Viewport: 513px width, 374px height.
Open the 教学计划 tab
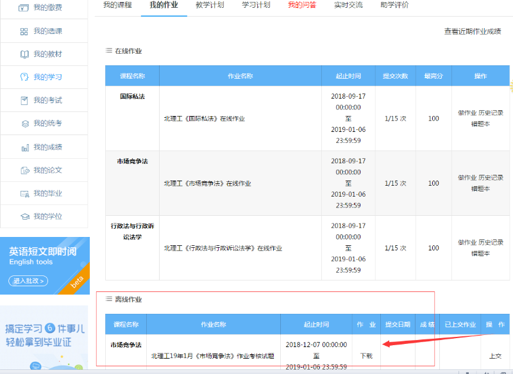210,5
